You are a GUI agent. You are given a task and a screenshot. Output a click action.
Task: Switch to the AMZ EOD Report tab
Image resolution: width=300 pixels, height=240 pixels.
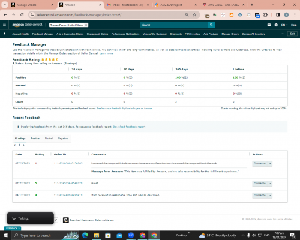click(175, 5)
